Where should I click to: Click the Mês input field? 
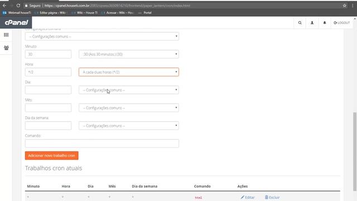[x=48, y=108]
